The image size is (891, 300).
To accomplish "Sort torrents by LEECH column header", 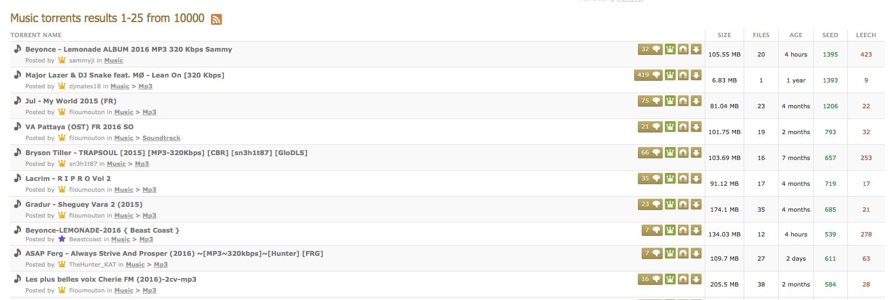I will coord(866,35).
